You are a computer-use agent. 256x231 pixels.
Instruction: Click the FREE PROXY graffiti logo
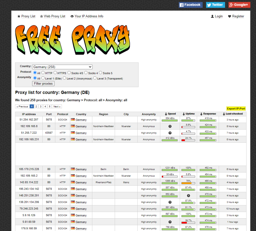pyautogui.click(x=72, y=40)
